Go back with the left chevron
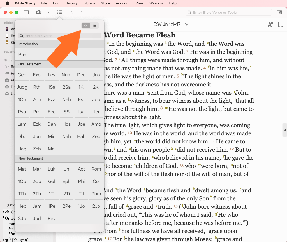 tap(71, 12)
